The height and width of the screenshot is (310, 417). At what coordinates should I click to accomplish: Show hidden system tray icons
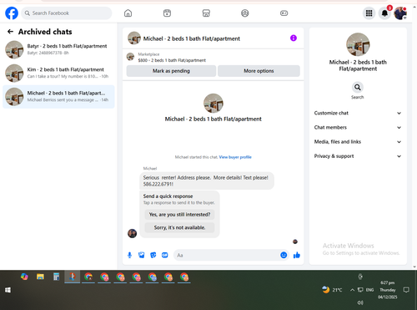(352, 290)
